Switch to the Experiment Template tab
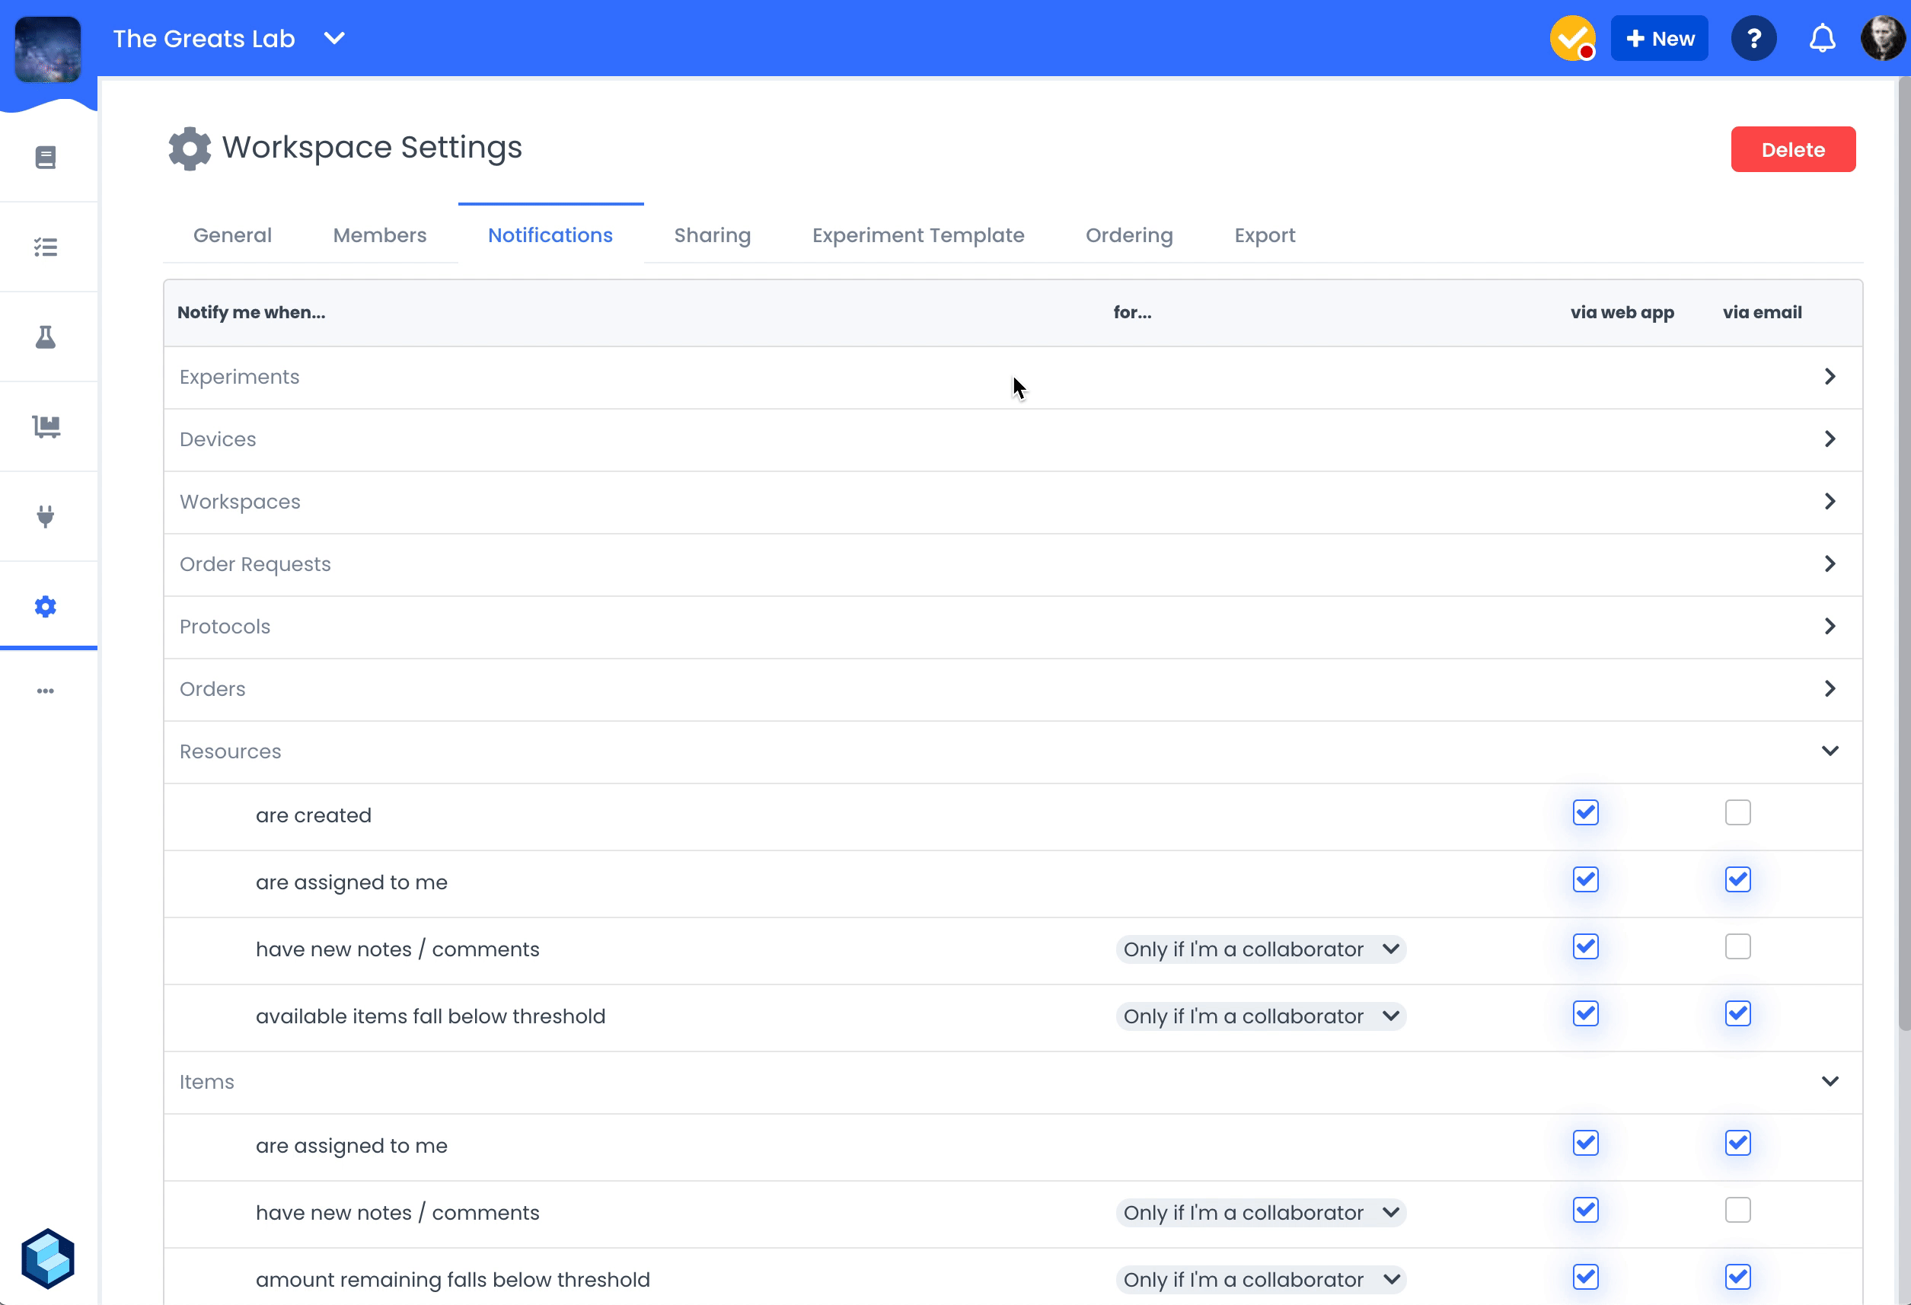The image size is (1911, 1305). click(917, 235)
